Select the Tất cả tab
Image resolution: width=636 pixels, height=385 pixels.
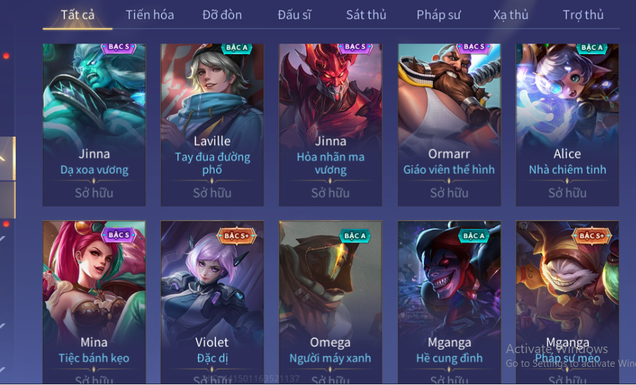pos(77,15)
